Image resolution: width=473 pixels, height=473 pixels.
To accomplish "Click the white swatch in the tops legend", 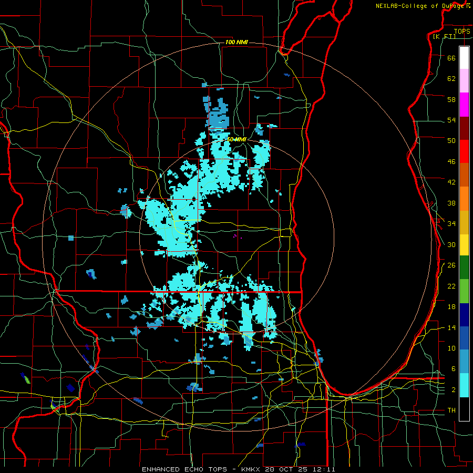I will tap(464, 58).
